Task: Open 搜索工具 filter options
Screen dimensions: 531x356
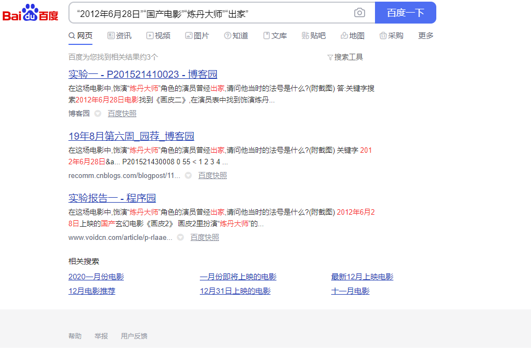Action: coord(345,57)
